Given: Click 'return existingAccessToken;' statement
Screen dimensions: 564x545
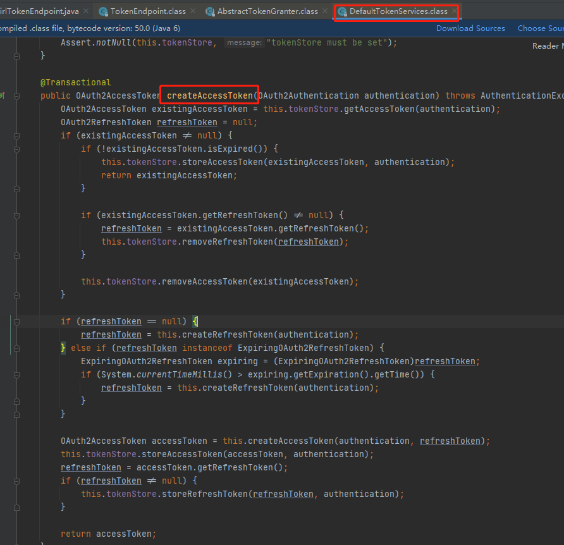Looking at the screenshot, I should [169, 176].
